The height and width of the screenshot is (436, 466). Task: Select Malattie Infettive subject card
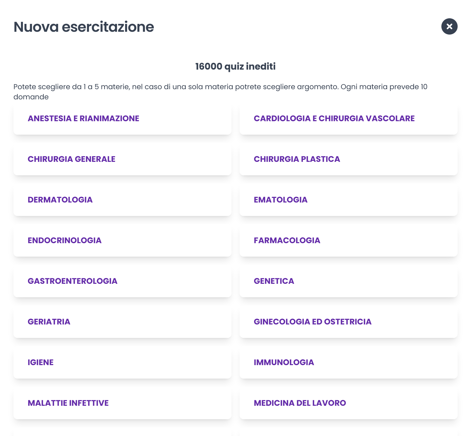tap(122, 403)
